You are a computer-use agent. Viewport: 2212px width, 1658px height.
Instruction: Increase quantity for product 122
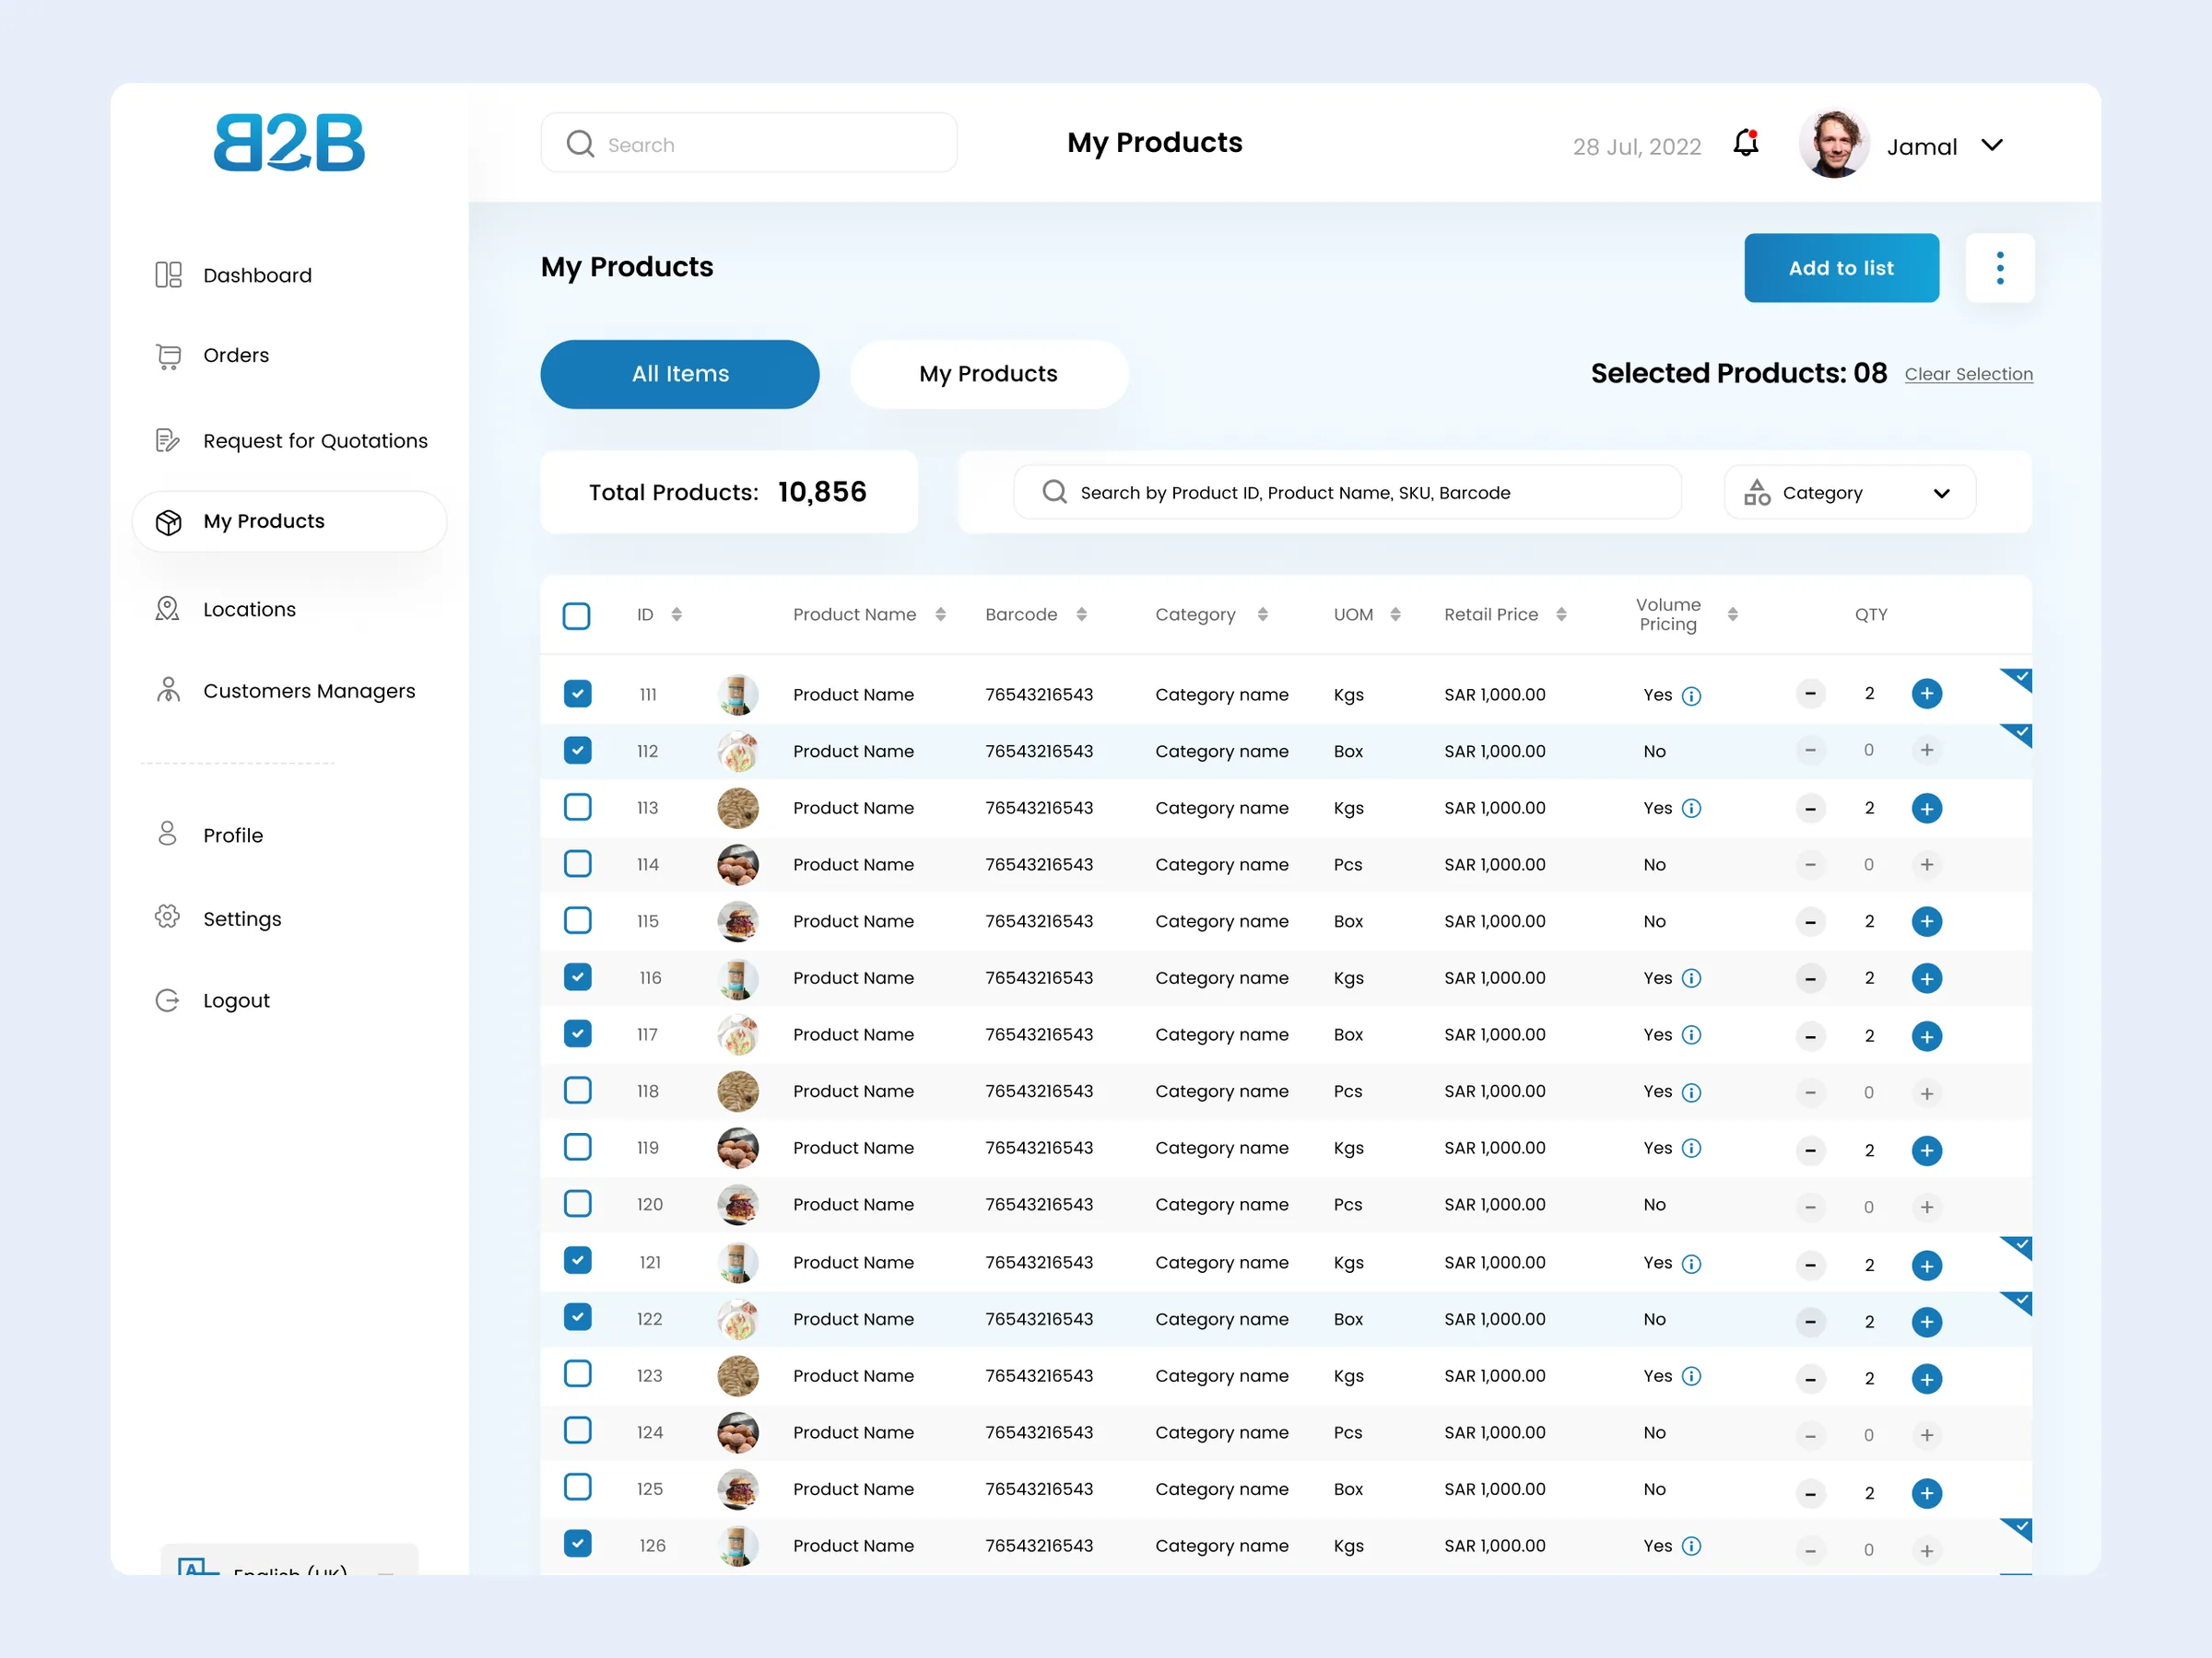(1926, 1321)
